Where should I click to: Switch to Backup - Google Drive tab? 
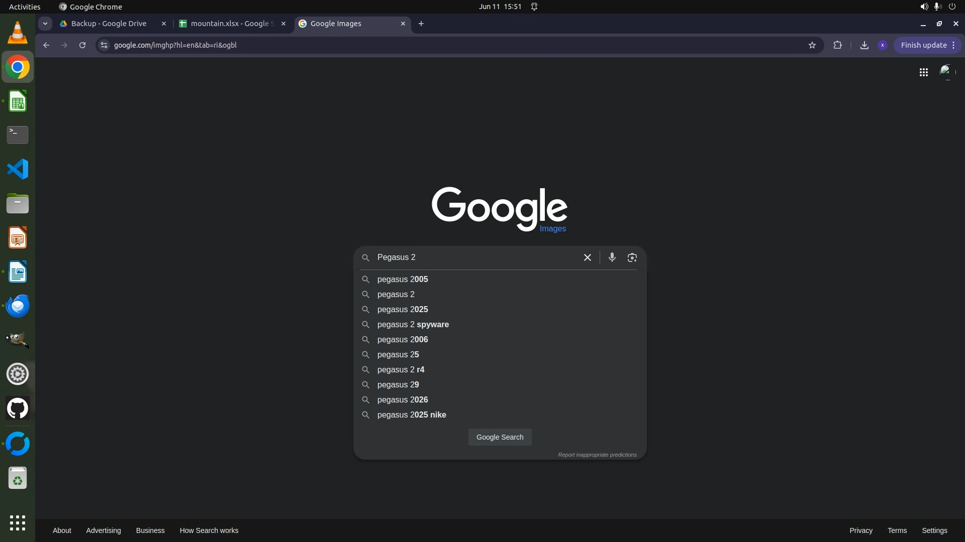pos(109,24)
